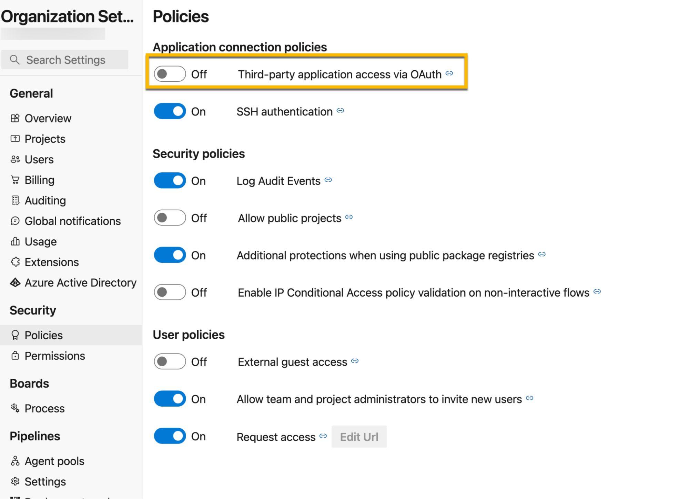
Task: Open Global notifications from the sidebar
Action: [72, 221]
